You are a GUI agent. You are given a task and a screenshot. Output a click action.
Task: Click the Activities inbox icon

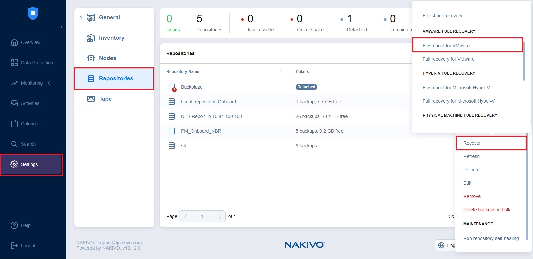tap(14, 103)
